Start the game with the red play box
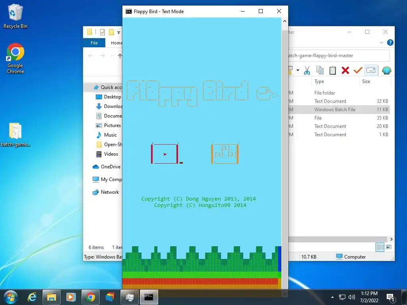Screen dimensions: 407x305 165,154
